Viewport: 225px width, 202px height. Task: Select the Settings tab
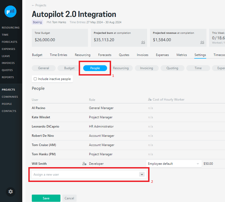[200, 55]
